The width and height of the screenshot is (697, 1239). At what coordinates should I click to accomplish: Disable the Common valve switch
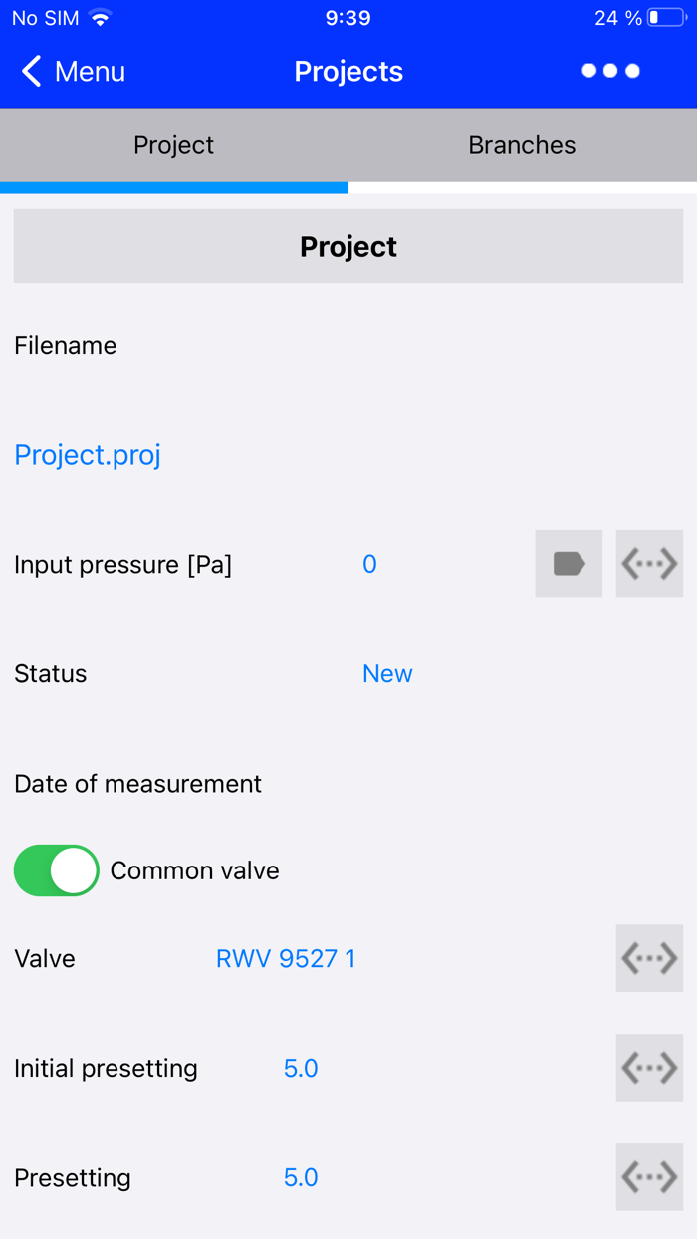[57, 870]
